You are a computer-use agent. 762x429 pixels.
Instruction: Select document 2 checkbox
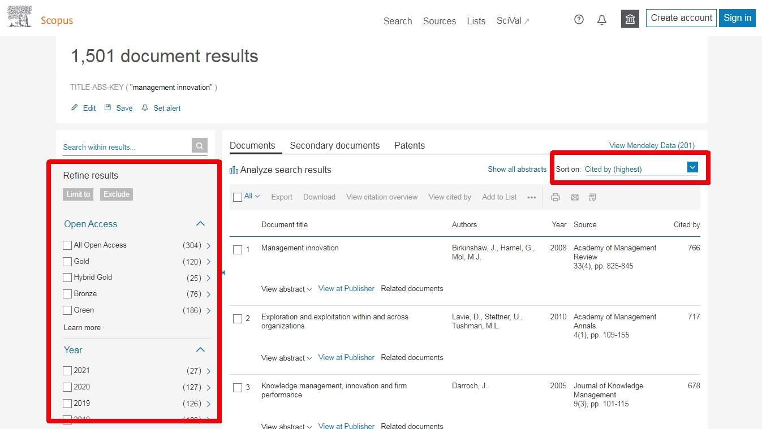(x=238, y=319)
